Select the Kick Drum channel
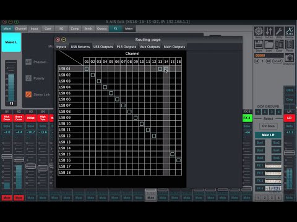Image resolution: width=297 pixels, height=222 pixels. (7, 118)
